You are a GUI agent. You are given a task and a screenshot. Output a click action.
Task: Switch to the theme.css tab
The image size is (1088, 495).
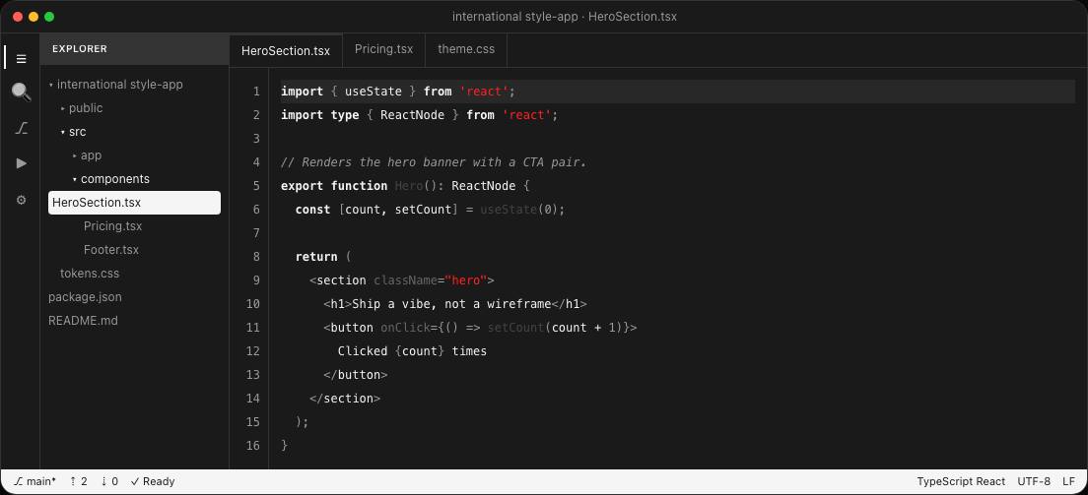(x=466, y=50)
